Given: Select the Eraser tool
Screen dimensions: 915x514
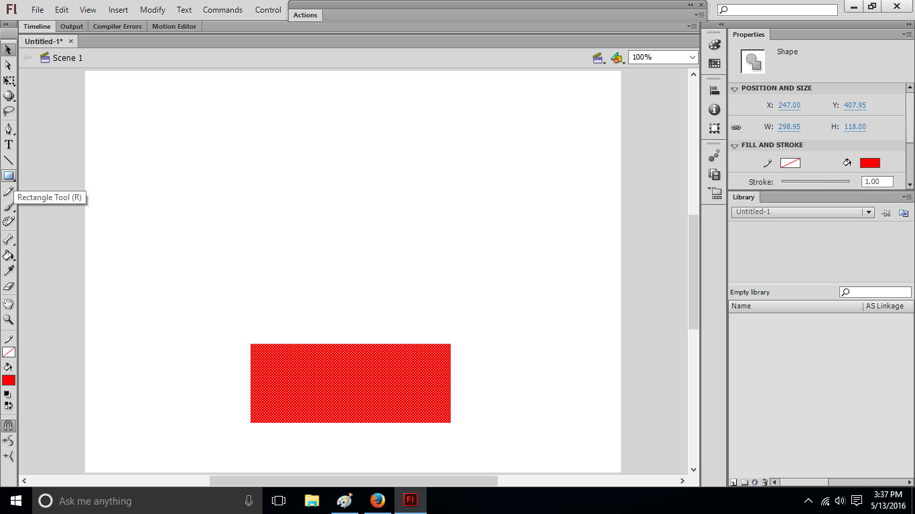Looking at the screenshot, I should pyautogui.click(x=9, y=286).
